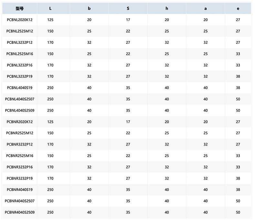
Task: Click the PCBNL2525M12 model cell
Action: (x=20, y=31)
